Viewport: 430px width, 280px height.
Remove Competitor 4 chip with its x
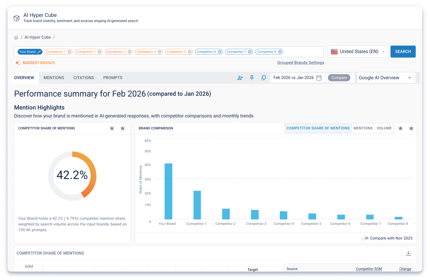click(160, 52)
